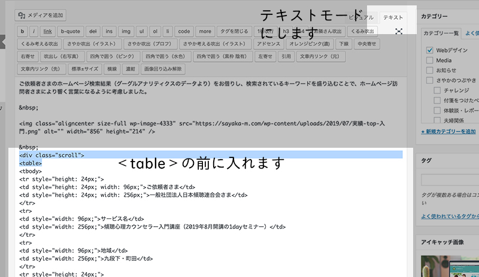Image resolution: width=479 pixels, height=277 pixels.
Task: Click the さやか吹出（イラスト） button
Action: pyautogui.click(x=93, y=44)
